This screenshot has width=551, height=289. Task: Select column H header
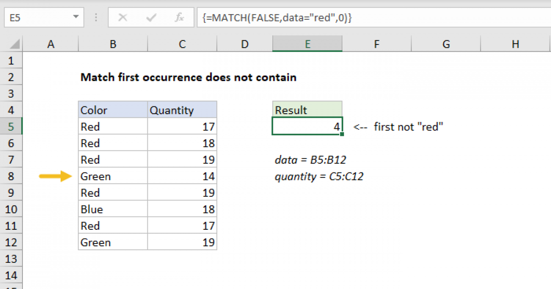516,44
